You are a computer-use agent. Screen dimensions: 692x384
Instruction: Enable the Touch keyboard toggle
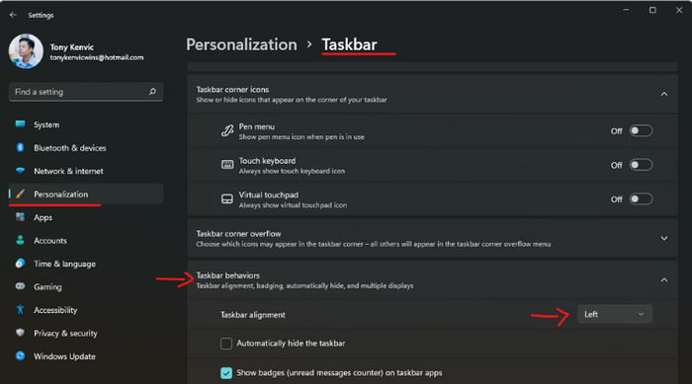click(641, 165)
